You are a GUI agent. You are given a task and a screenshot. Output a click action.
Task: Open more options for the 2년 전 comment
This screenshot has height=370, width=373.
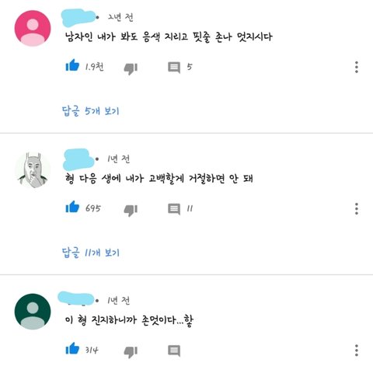357,67
